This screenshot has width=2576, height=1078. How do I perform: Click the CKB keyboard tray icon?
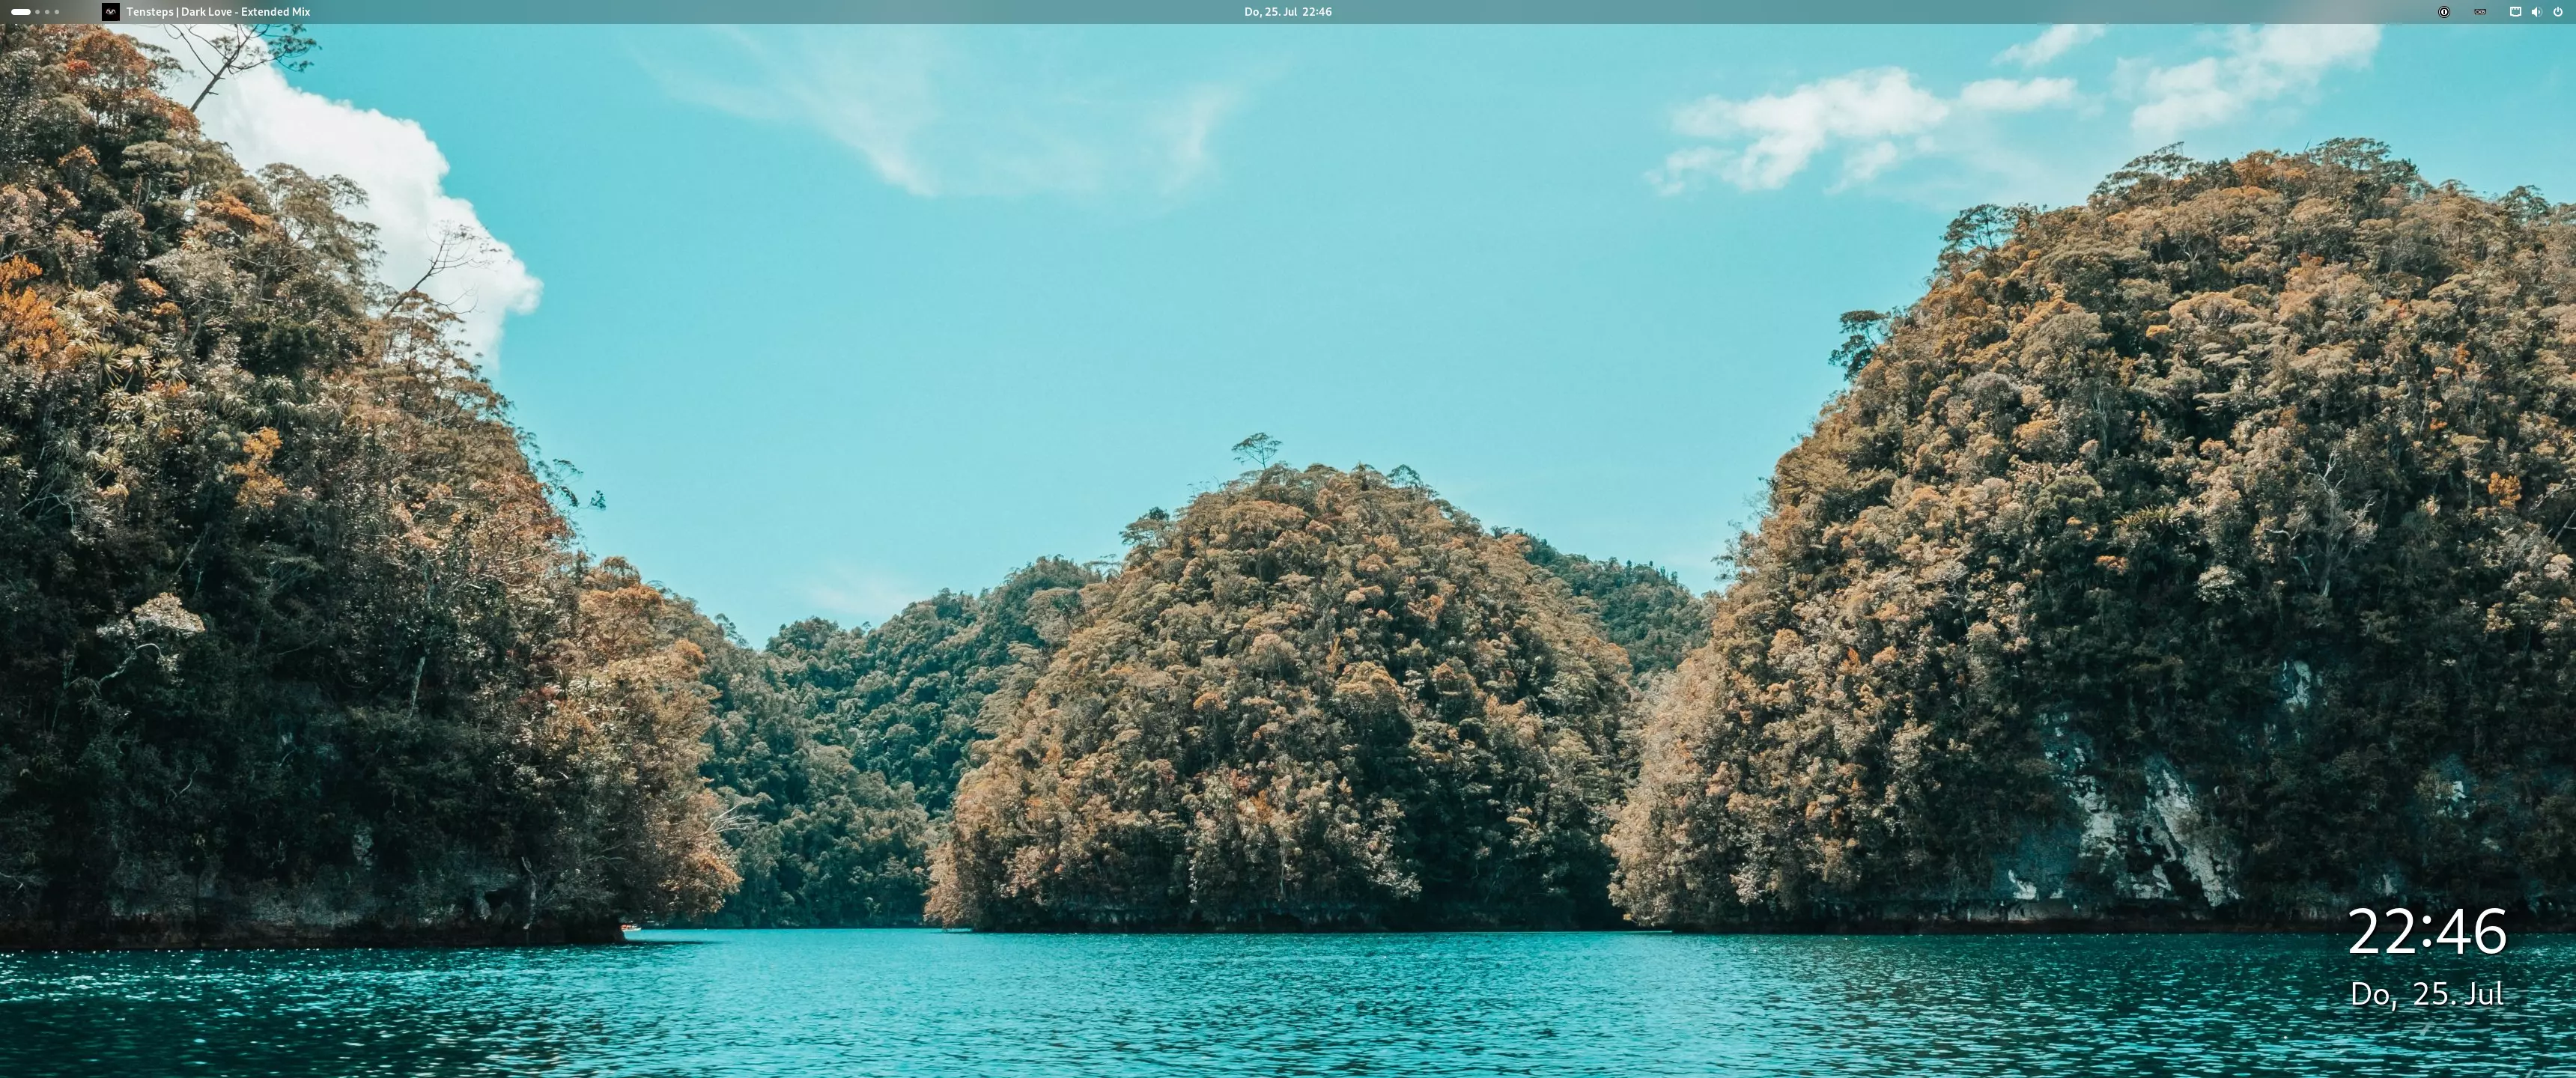coord(2480,12)
